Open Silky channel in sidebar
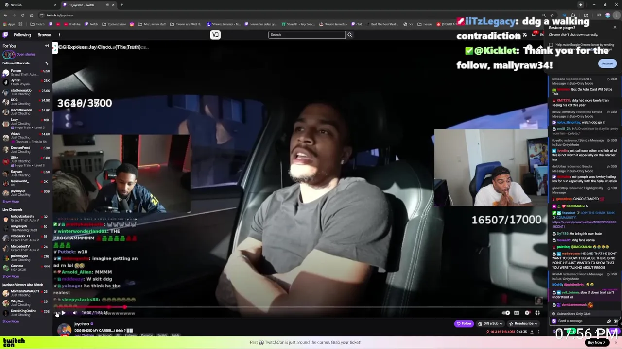 tap(26, 161)
